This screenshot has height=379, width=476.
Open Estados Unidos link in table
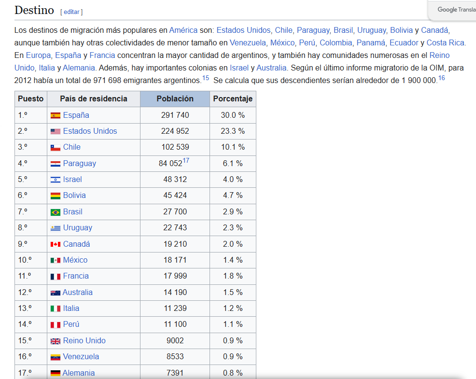click(90, 131)
